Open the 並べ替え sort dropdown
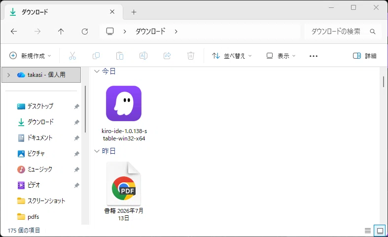 232,56
